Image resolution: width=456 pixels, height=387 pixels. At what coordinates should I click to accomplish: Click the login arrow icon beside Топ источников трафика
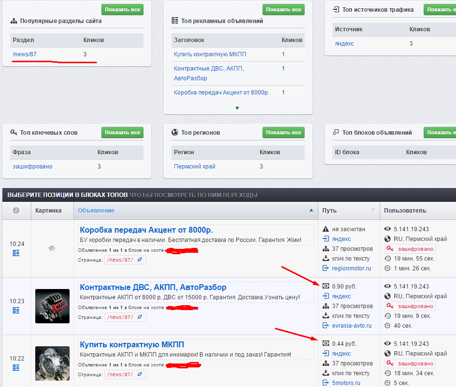[x=336, y=10]
